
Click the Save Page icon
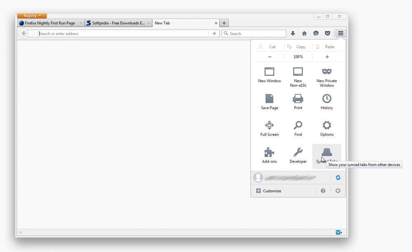tap(269, 101)
